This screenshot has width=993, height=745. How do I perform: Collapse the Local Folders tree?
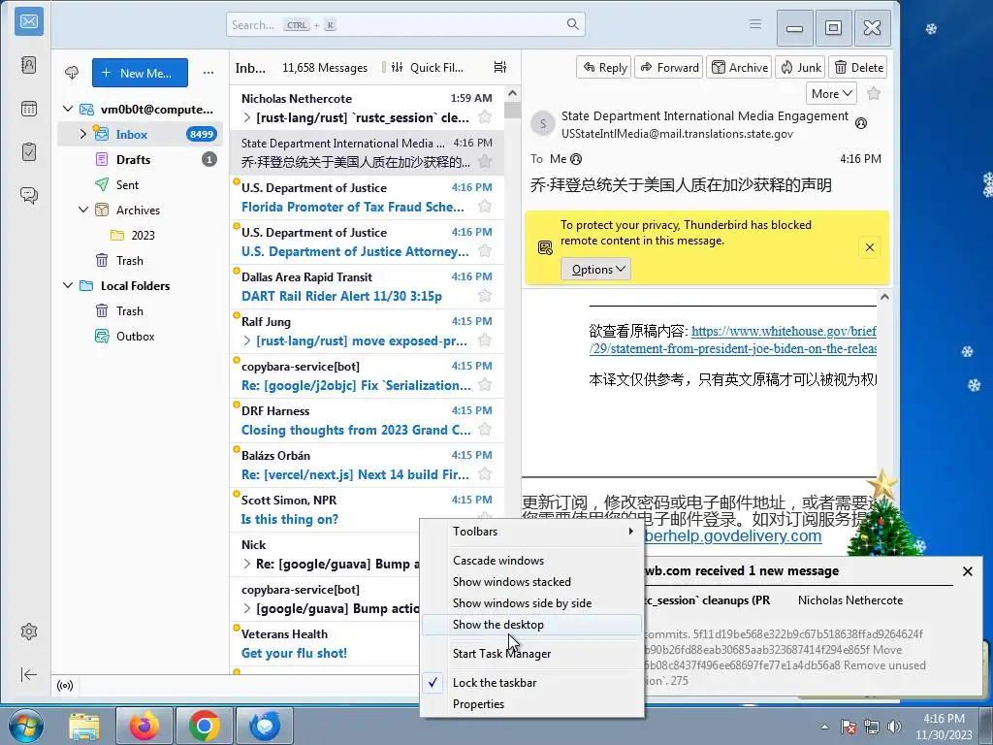point(68,286)
